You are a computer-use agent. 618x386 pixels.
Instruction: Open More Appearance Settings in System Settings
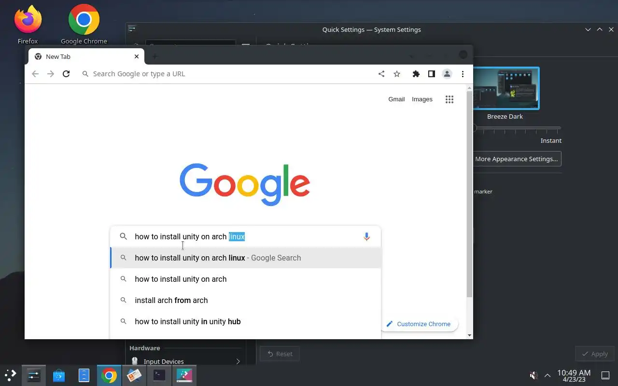pyautogui.click(x=516, y=159)
